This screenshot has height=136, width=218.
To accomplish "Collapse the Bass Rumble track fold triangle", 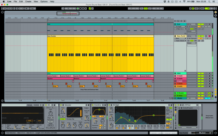I will coord(175,36).
